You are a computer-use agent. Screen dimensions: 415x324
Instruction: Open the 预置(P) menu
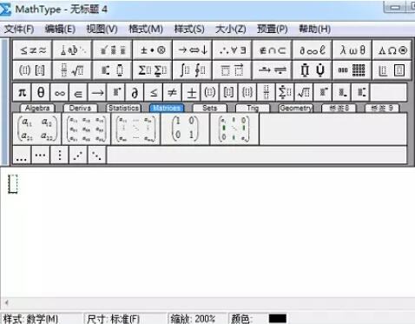coord(273,29)
